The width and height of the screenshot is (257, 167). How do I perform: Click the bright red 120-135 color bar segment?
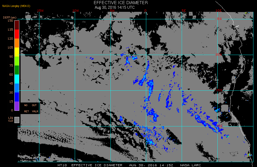[x=17, y=34]
